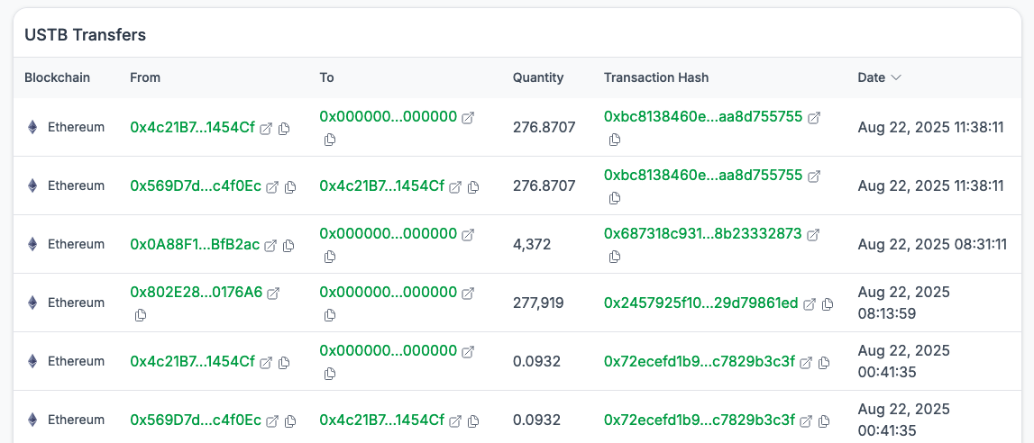Copy transaction hash 0x2457925f10...29d79861ed
Image resolution: width=1034 pixels, height=443 pixels.
827,304
